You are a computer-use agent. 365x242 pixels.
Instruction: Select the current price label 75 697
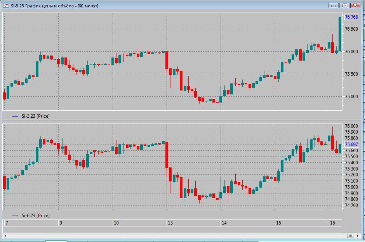(x=351, y=145)
